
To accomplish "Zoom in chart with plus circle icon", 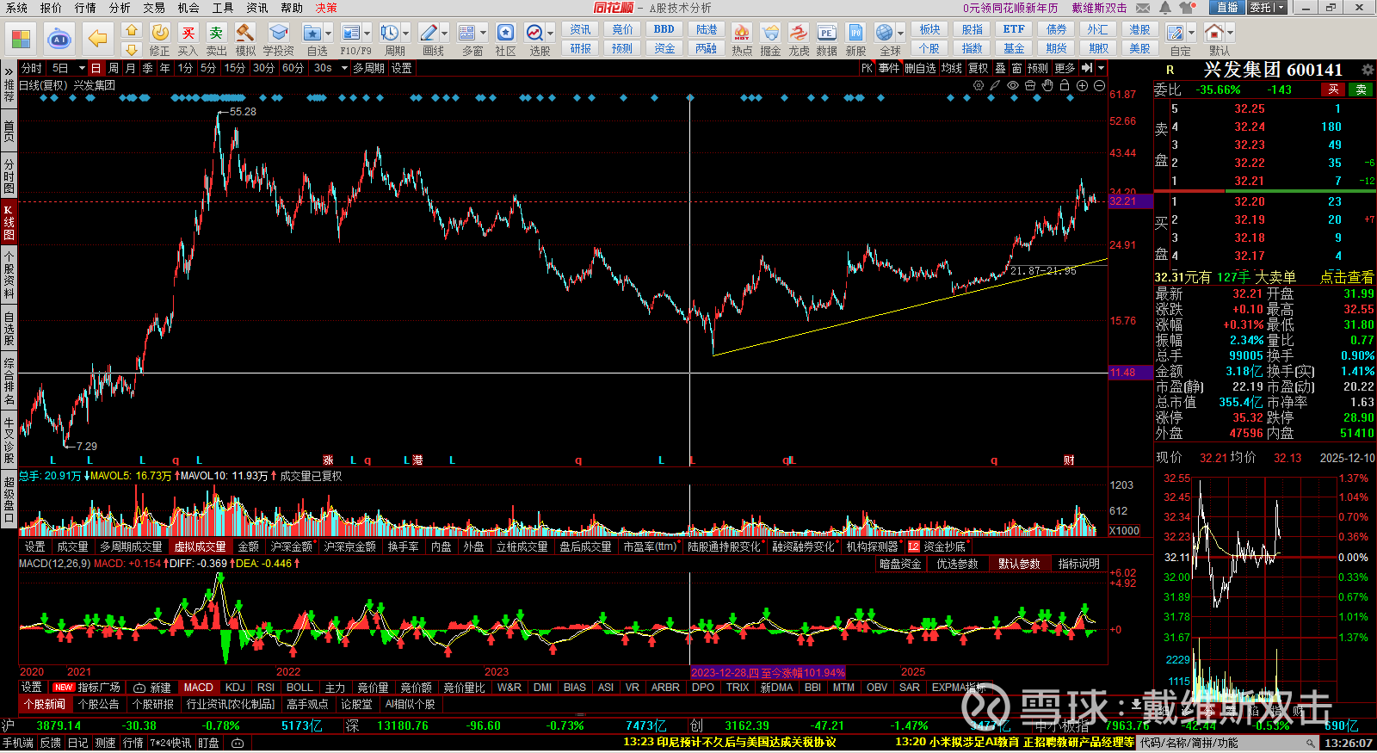I will click(x=1082, y=85).
